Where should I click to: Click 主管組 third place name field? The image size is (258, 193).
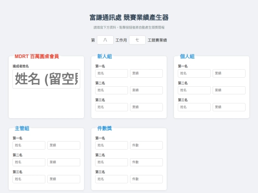(x=29, y=179)
